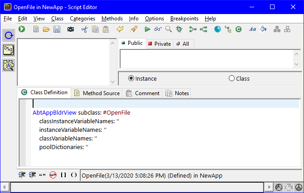Open the Methods menu
304x193 pixels.
(112, 19)
